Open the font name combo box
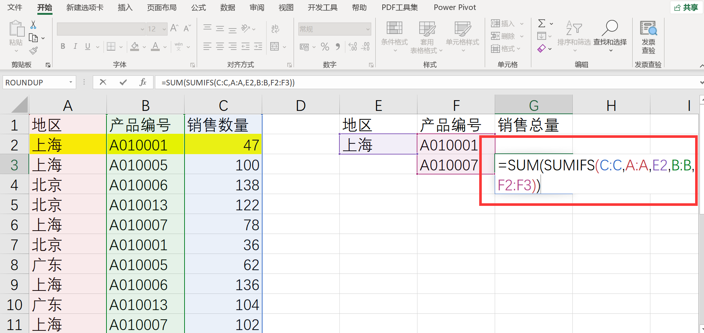Screen dimensions: 704x333 (101, 29)
